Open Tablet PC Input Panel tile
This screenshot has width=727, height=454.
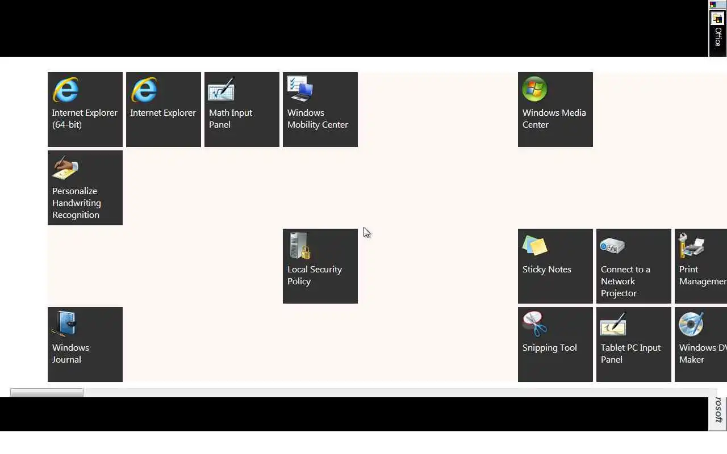pos(634,344)
